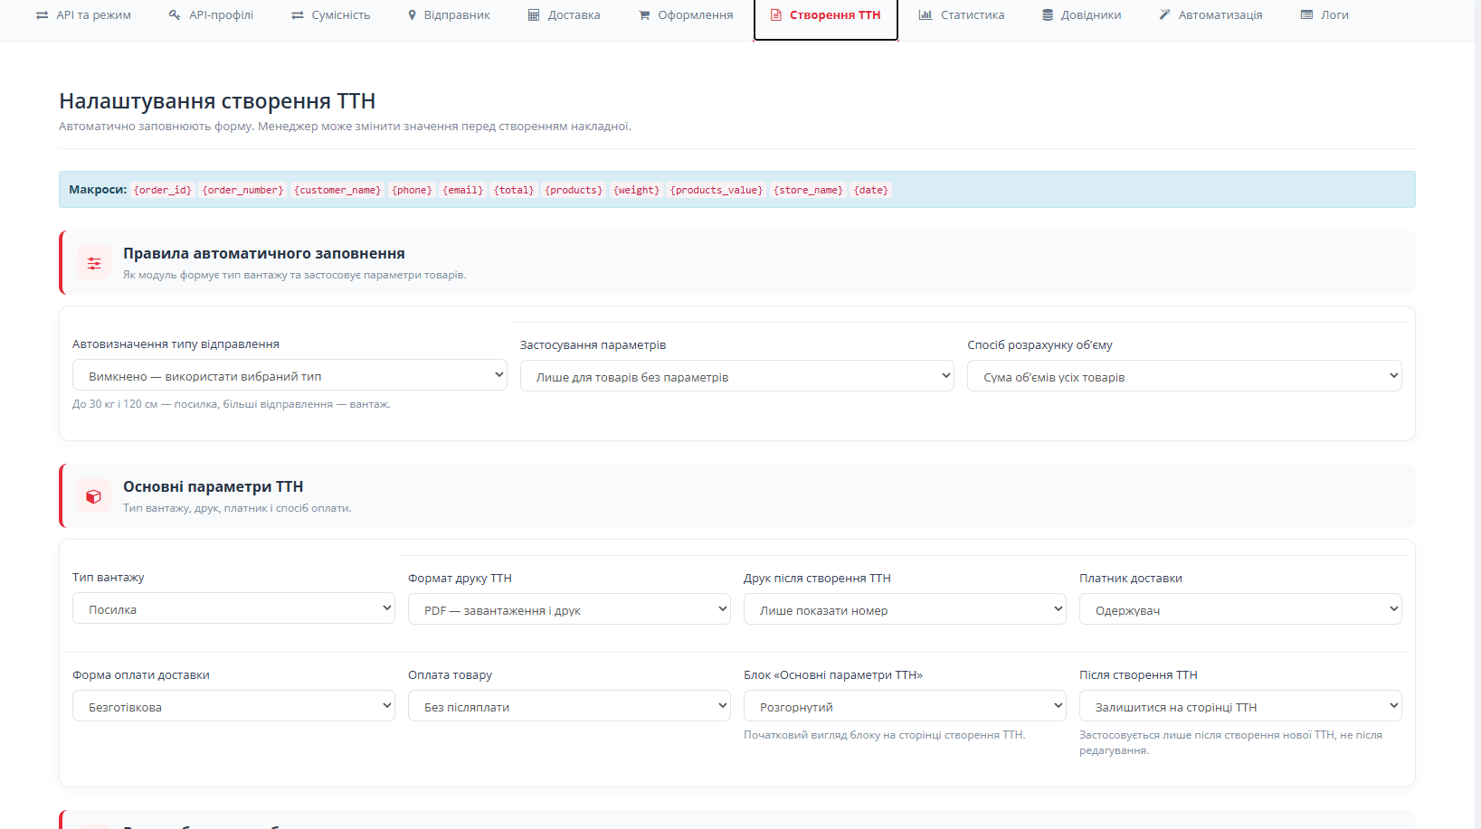The width and height of the screenshot is (1481, 829).
Task: Open Автовизначення типу відправлення dropdown
Action: (290, 376)
